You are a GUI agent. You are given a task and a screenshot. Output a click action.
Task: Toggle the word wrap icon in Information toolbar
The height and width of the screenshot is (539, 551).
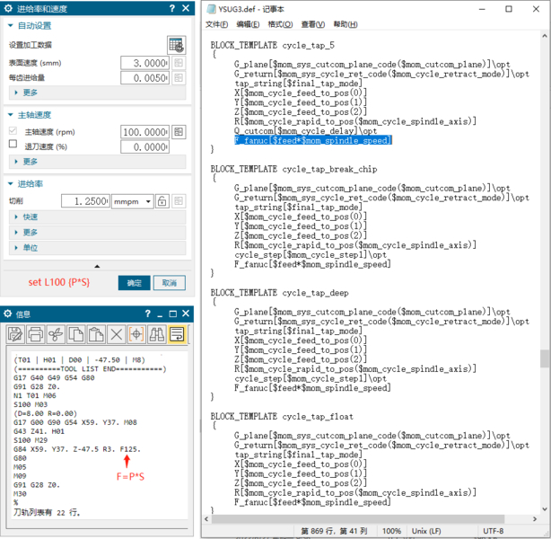click(x=176, y=334)
